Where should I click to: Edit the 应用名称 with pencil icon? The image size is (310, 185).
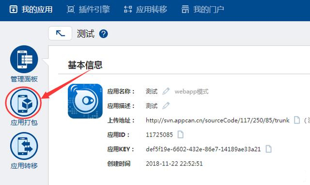[x=166, y=91]
